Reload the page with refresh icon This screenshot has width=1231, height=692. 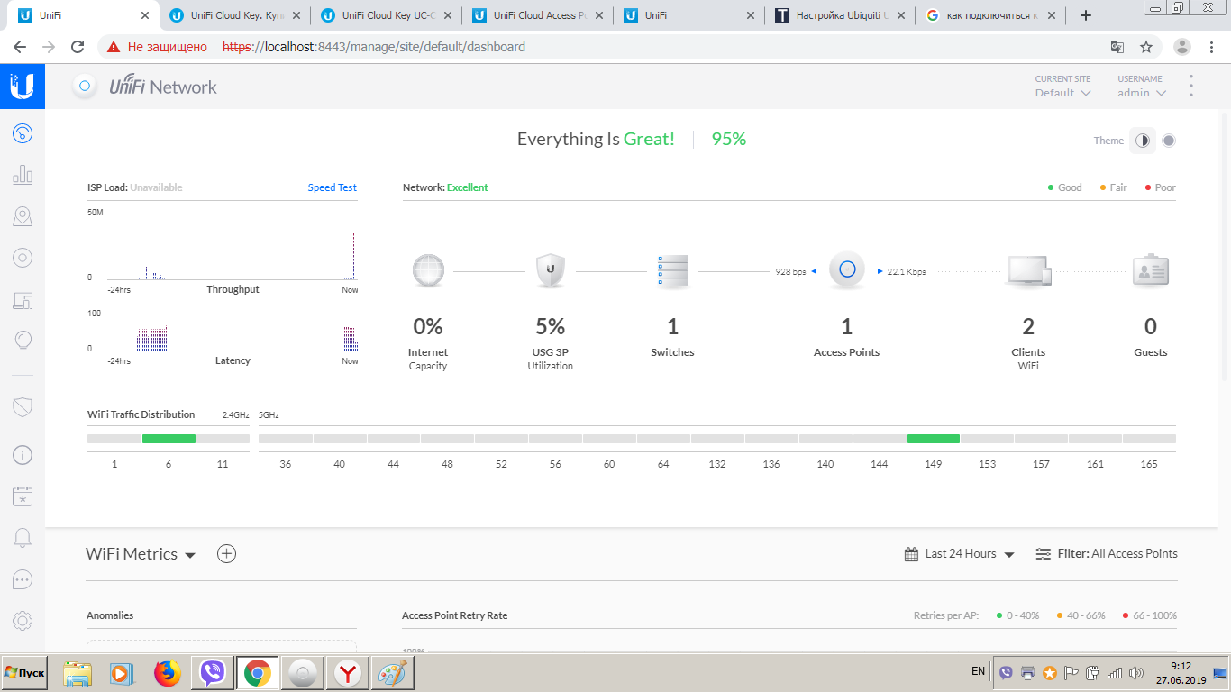tap(78, 47)
